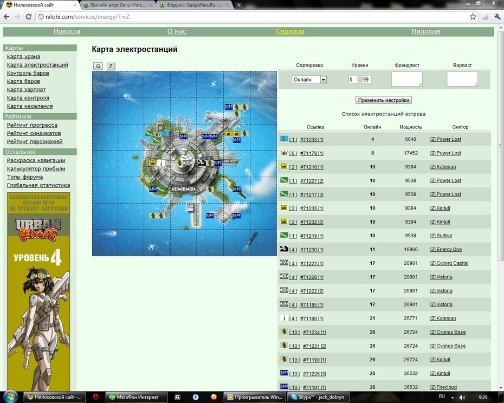The height and width of the screenshot is (403, 504).
Task: Click the page vertical scrollbar
Action: tap(500, 146)
